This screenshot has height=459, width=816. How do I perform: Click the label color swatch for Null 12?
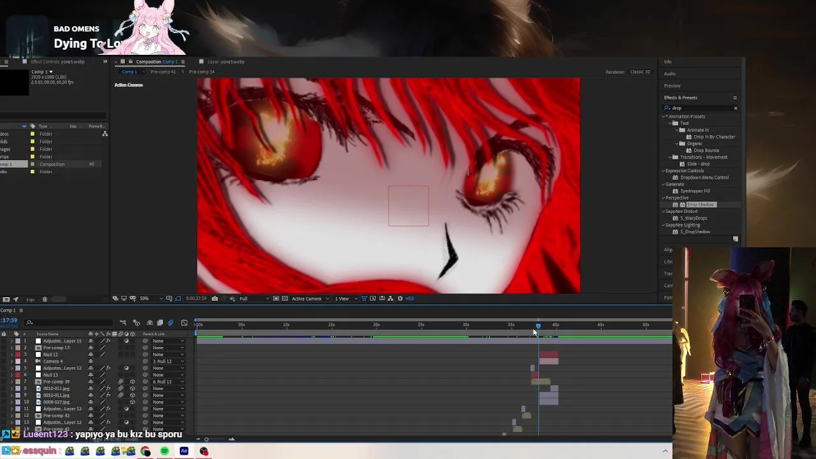click(17, 354)
